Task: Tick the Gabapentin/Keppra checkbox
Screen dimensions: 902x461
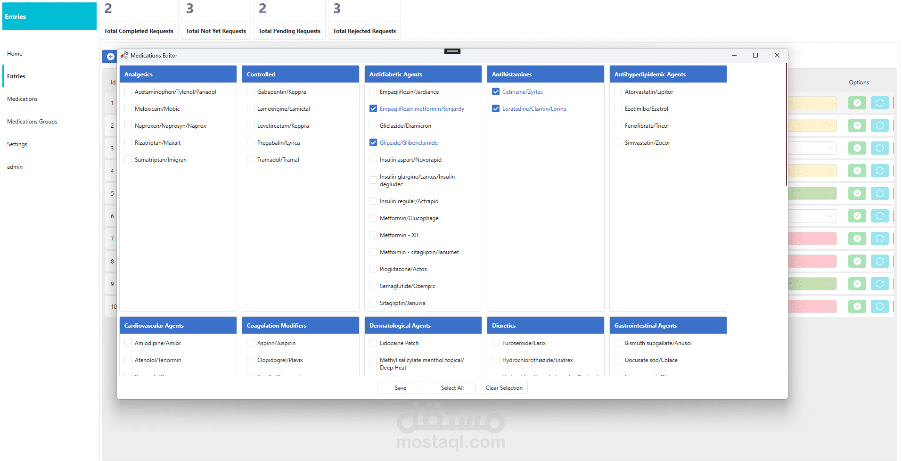Action: coord(251,92)
